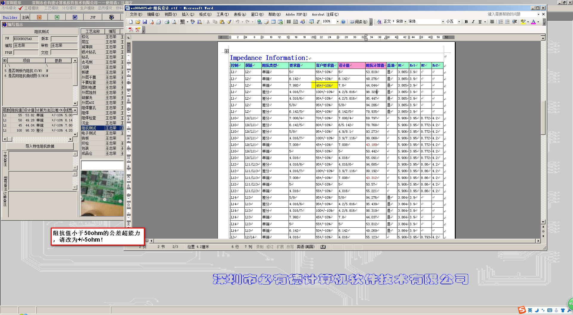This screenshot has width=573, height=315.
Task: Toggle Underline formatting
Action: [x=480, y=22]
